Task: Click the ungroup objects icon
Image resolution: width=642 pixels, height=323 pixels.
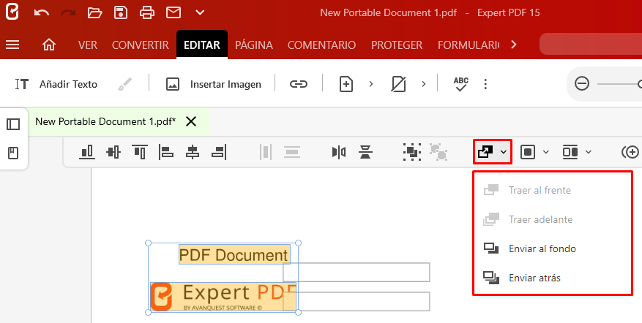Action: [438, 152]
